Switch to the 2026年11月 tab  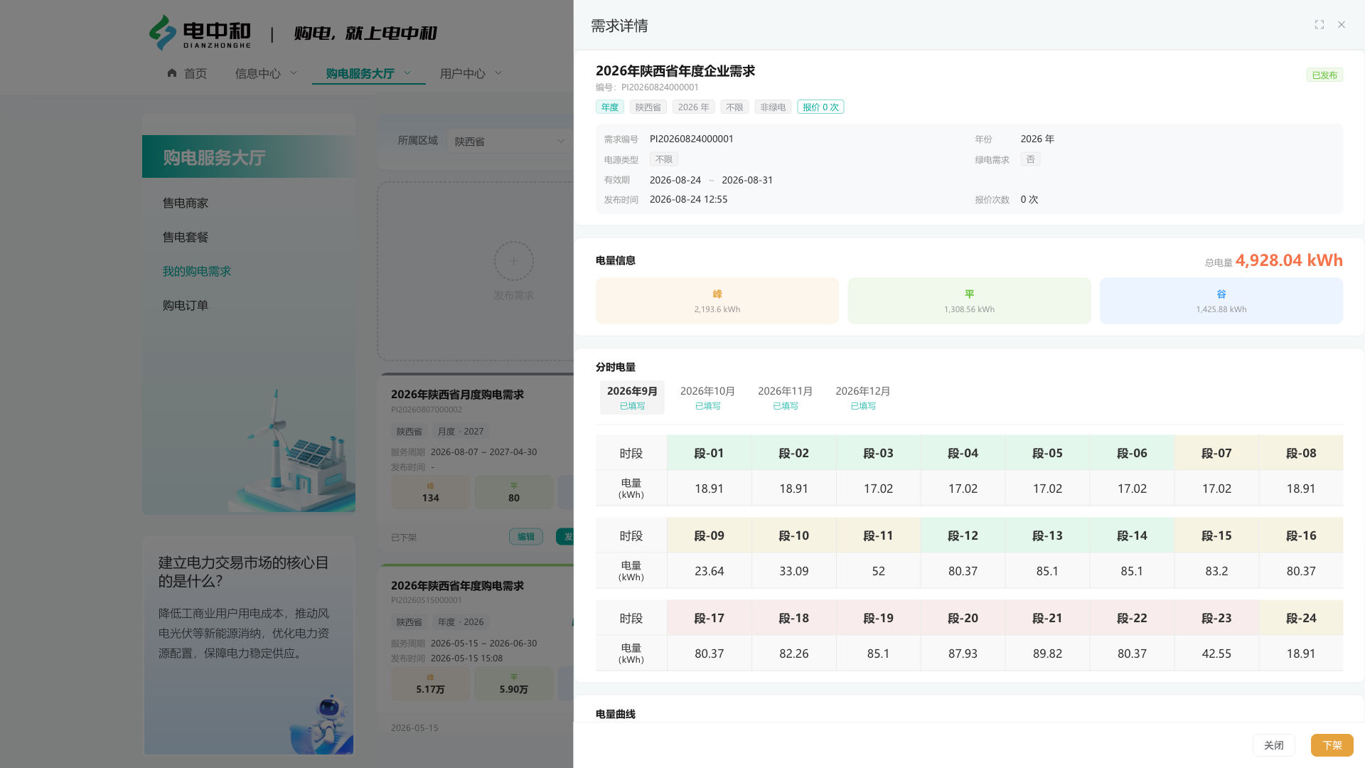(785, 398)
